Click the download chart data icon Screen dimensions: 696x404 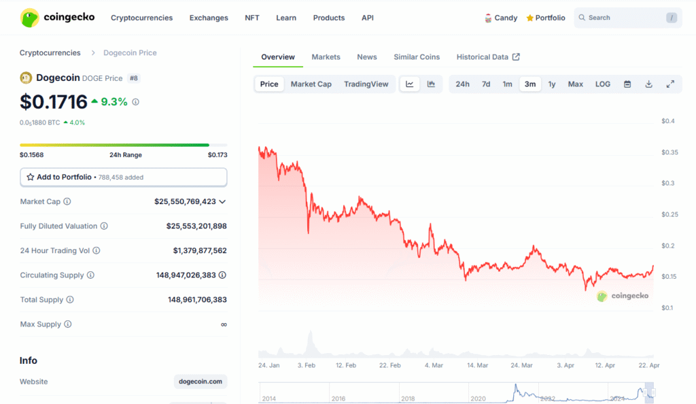pos(649,84)
